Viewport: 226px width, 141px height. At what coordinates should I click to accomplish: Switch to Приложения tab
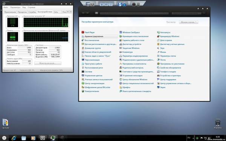pyautogui.click(x=10, y=12)
